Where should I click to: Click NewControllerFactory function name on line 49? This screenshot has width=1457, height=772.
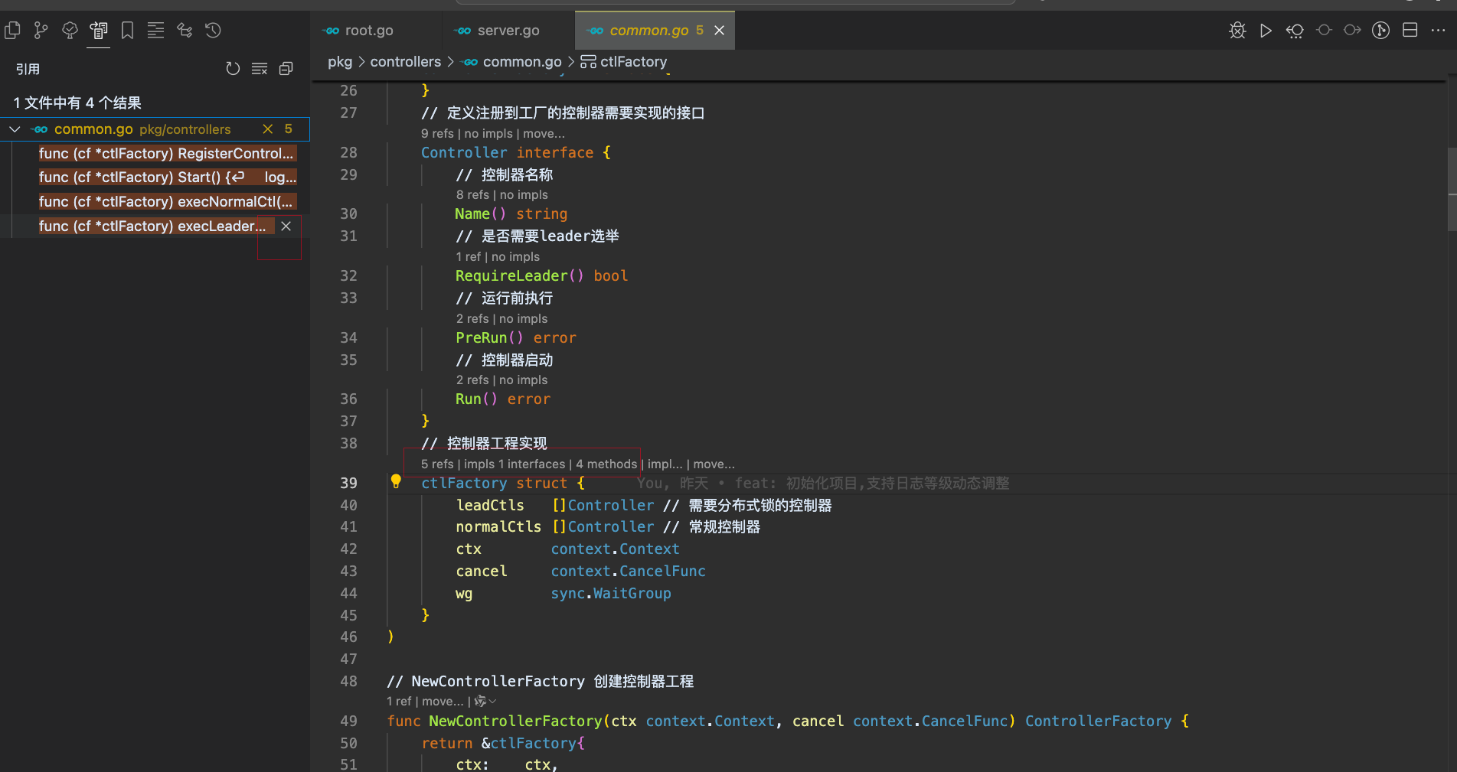coord(515,722)
